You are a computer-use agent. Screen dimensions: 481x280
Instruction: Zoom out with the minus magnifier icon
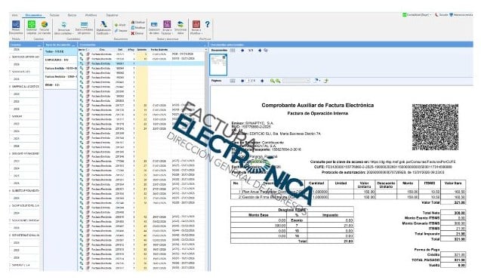pos(278,81)
